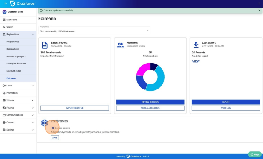Click the Registrations people icon
Screen dimensions: 263x159
click(x=4, y=34)
